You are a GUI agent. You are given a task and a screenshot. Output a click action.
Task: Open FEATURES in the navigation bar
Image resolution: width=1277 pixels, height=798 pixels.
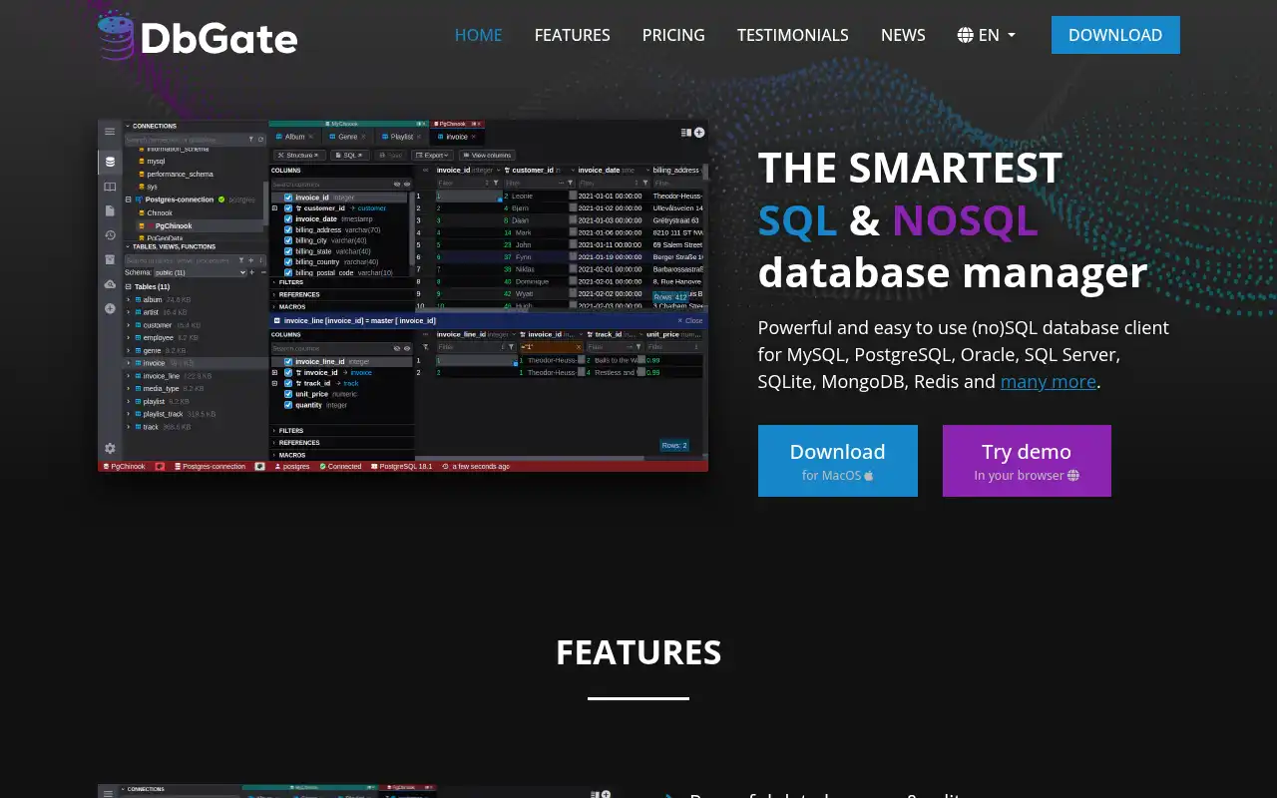point(573,35)
